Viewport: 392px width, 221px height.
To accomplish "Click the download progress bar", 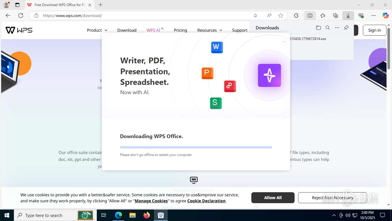I will [196, 147].
